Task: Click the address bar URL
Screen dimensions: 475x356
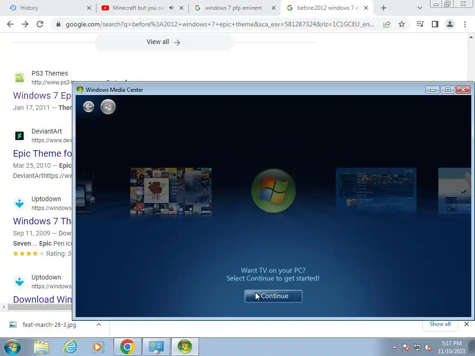Action: tap(220, 24)
